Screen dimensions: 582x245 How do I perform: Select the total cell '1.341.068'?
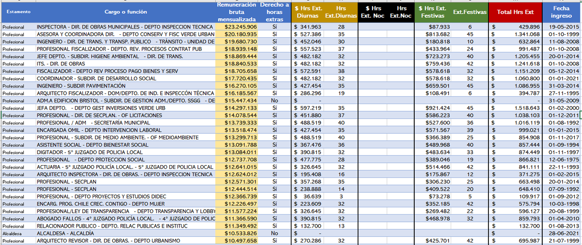(x=515, y=34)
